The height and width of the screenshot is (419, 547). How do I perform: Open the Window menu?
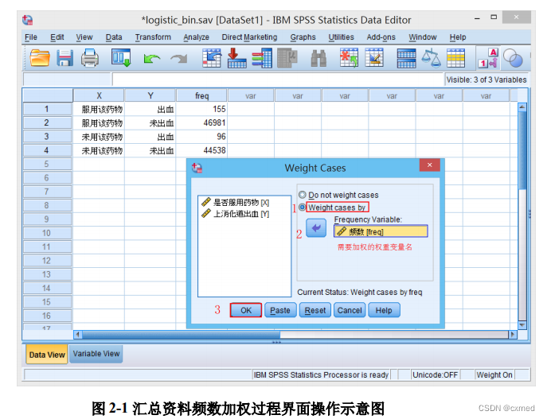tap(423, 37)
